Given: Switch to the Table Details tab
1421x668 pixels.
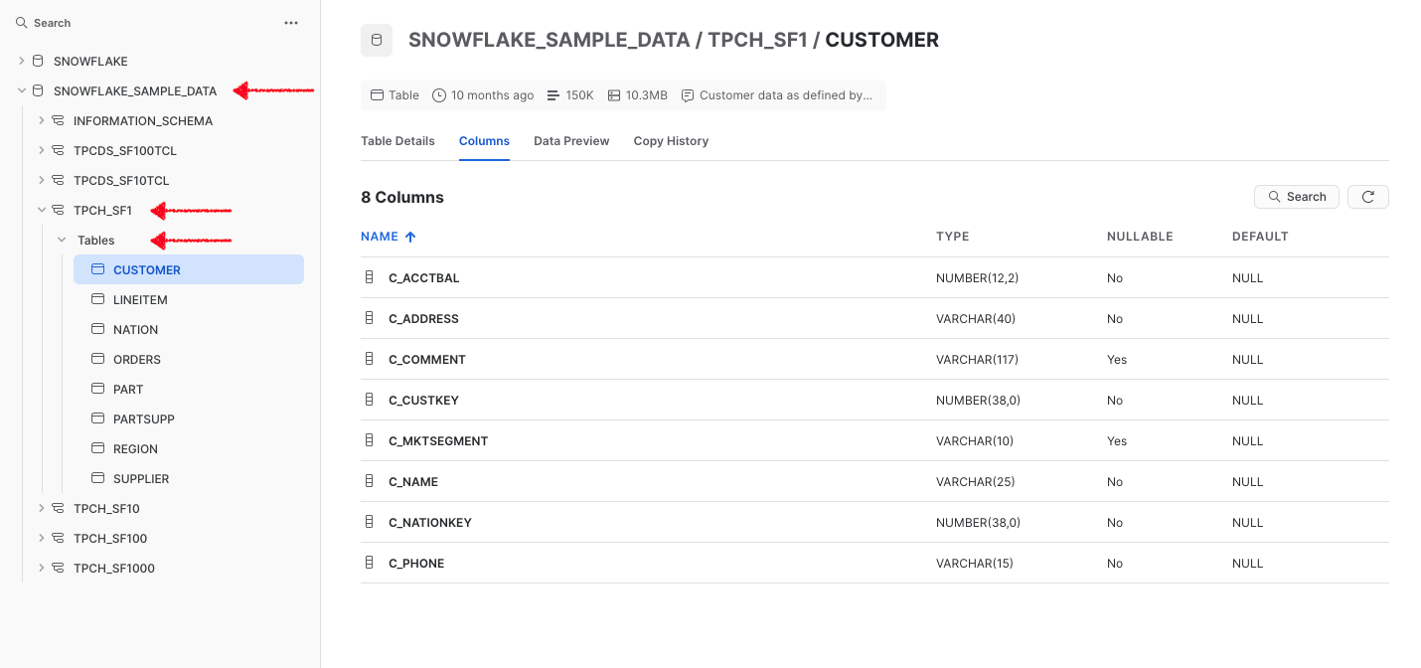Looking at the screenshot, I should point(397,141).
